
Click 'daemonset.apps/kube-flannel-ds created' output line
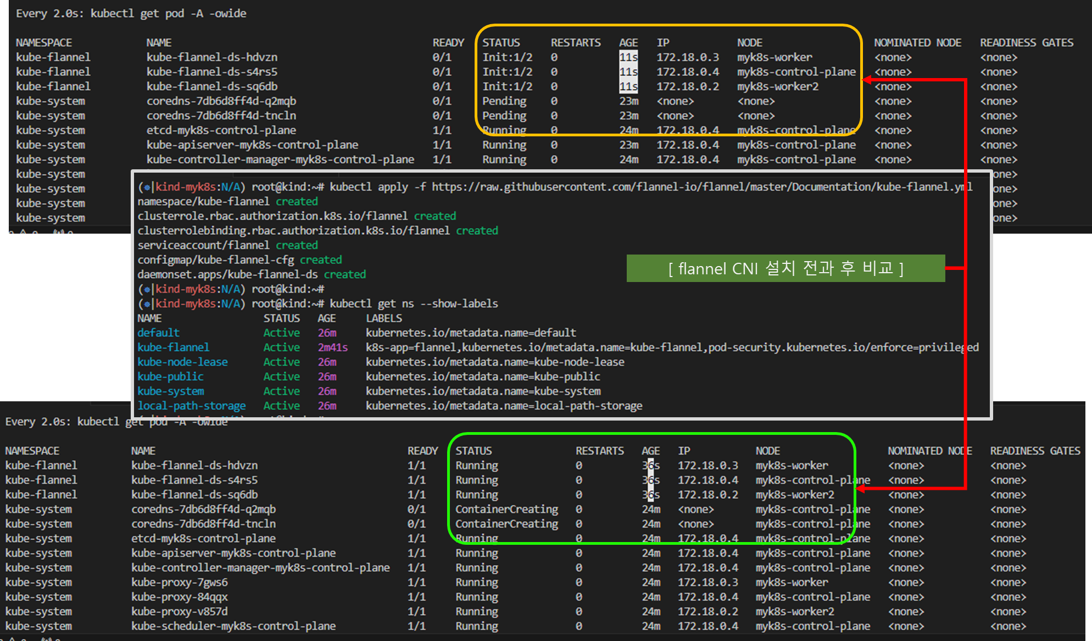point(251,274)
